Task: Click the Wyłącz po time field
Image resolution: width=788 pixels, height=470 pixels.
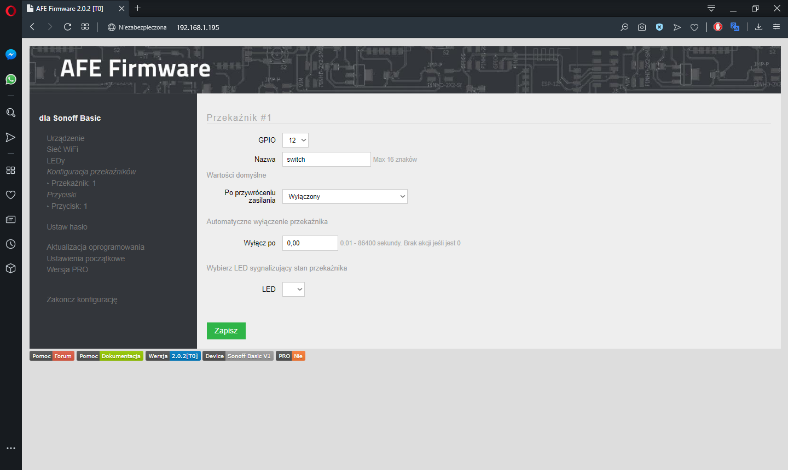Action: [x=310, y=243]
